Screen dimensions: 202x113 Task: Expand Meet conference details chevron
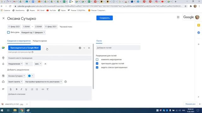tap(84, 48)
